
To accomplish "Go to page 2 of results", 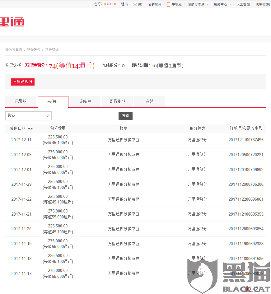I will (257, 289).
